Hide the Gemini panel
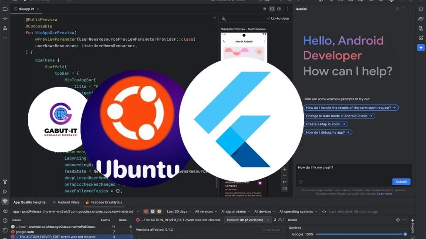Screen dimensions: 426x239 pos(410,9)
